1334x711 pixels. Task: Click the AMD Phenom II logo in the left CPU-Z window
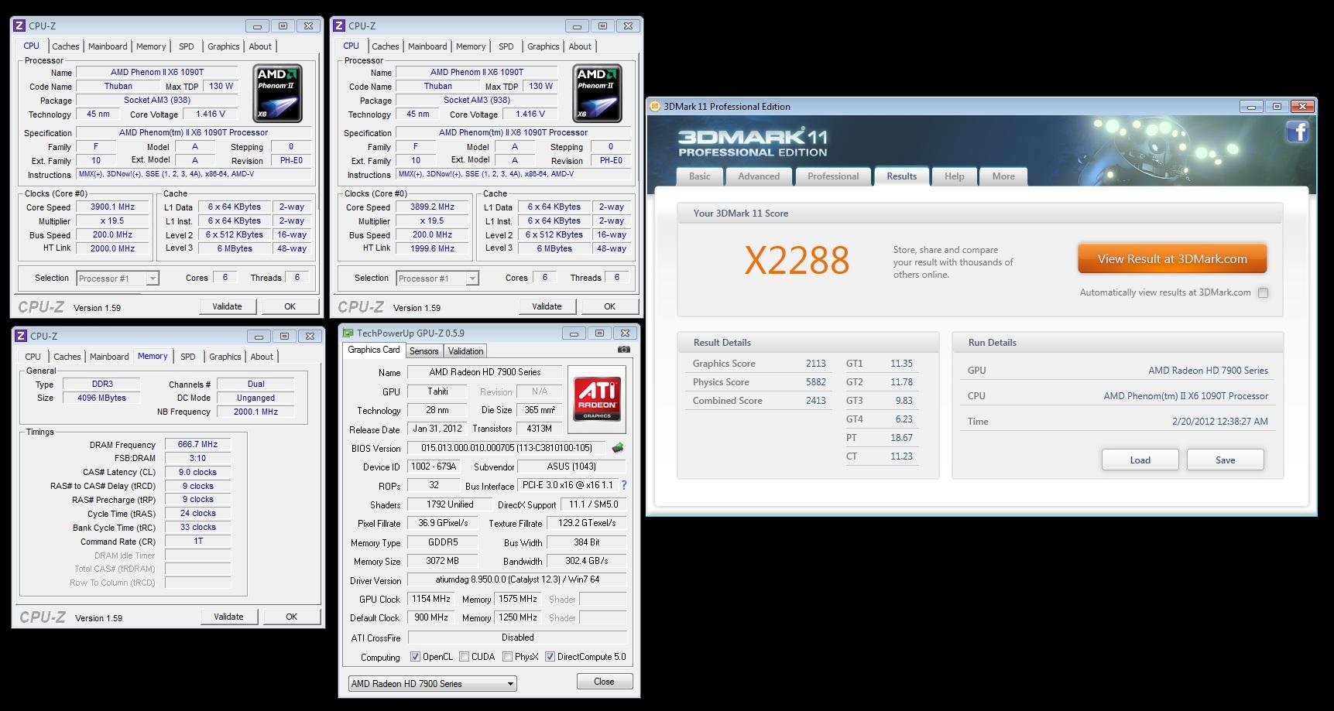(x=277, y=94)
